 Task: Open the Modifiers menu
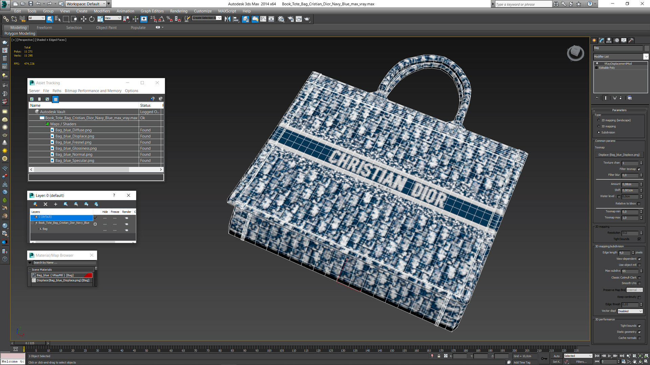click(102, 11)
